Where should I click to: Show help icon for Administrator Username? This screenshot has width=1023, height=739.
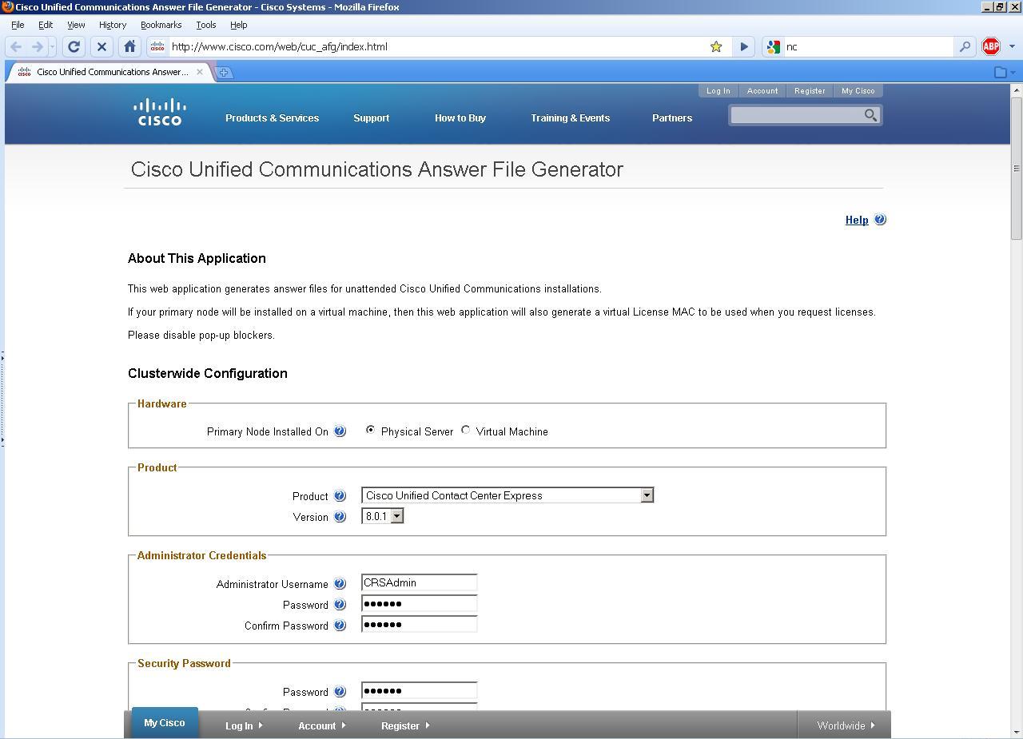(340, 584)
